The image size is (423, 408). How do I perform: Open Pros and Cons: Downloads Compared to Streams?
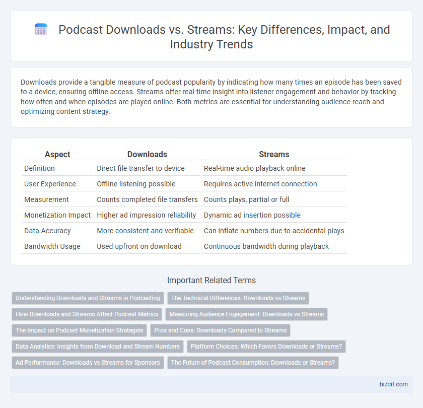point(221,330)
